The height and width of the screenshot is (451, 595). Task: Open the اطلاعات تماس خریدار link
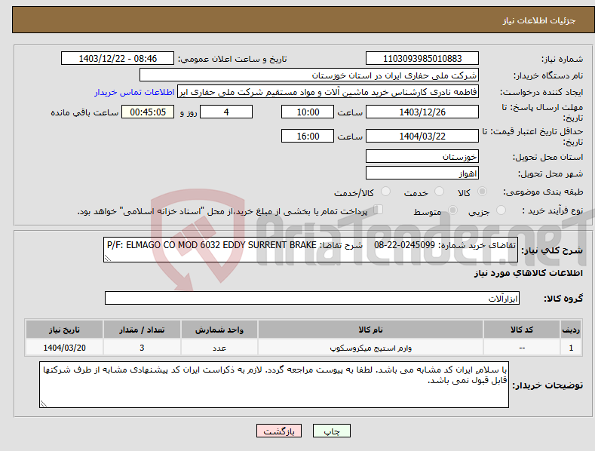(x=134, y=92)
